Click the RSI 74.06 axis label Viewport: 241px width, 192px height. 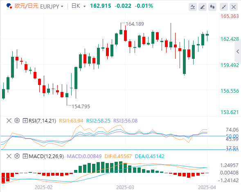click(232, 130)
